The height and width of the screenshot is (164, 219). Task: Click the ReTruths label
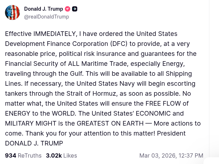(x=30, y=155)
